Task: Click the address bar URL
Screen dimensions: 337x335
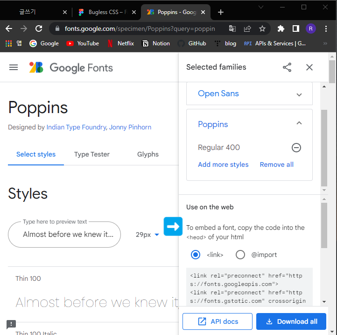Action: click(x=140, y=29)
